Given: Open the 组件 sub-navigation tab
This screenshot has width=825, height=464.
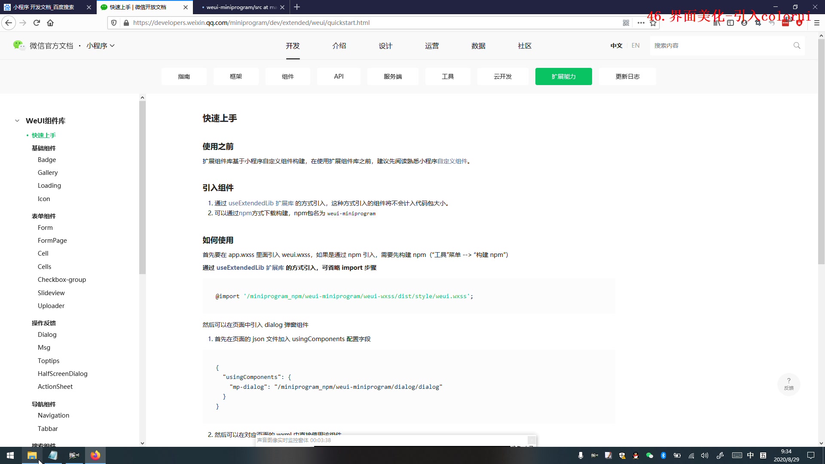Looking at the screenshot, I should click(288, 76).
